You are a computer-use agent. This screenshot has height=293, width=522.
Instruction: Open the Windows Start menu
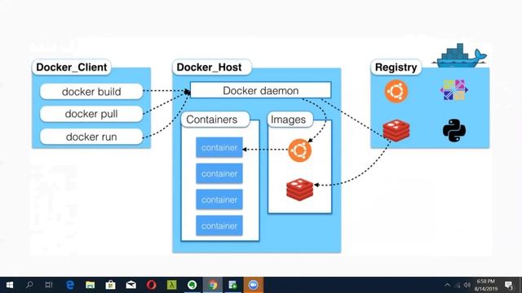(10, 285)
